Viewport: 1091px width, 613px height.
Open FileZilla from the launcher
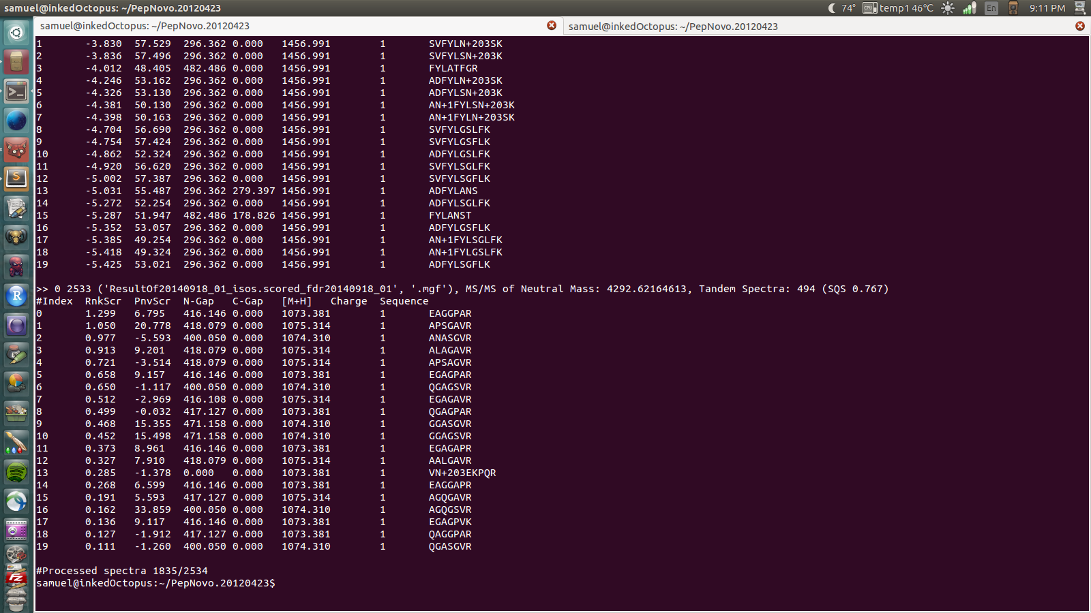click(x=16, y=578)
